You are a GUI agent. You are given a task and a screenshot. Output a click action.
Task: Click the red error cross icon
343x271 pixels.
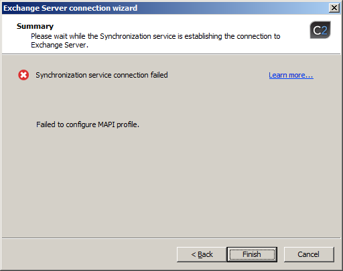point(23,75)
